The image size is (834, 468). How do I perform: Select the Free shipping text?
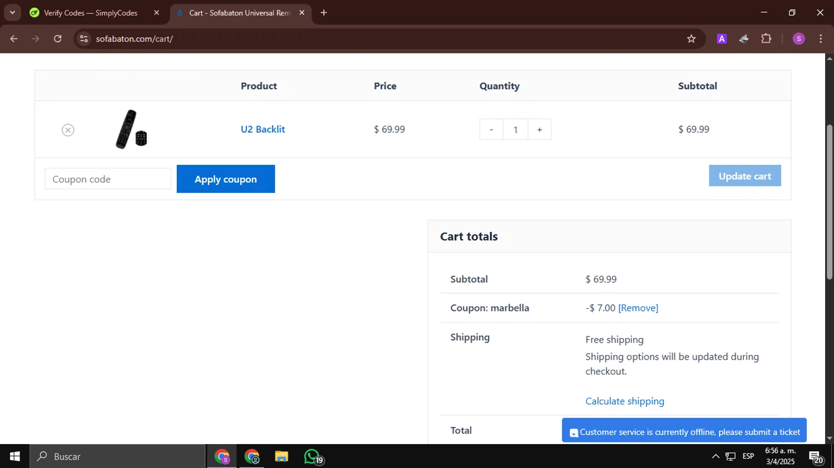click(x=614, y=340)
